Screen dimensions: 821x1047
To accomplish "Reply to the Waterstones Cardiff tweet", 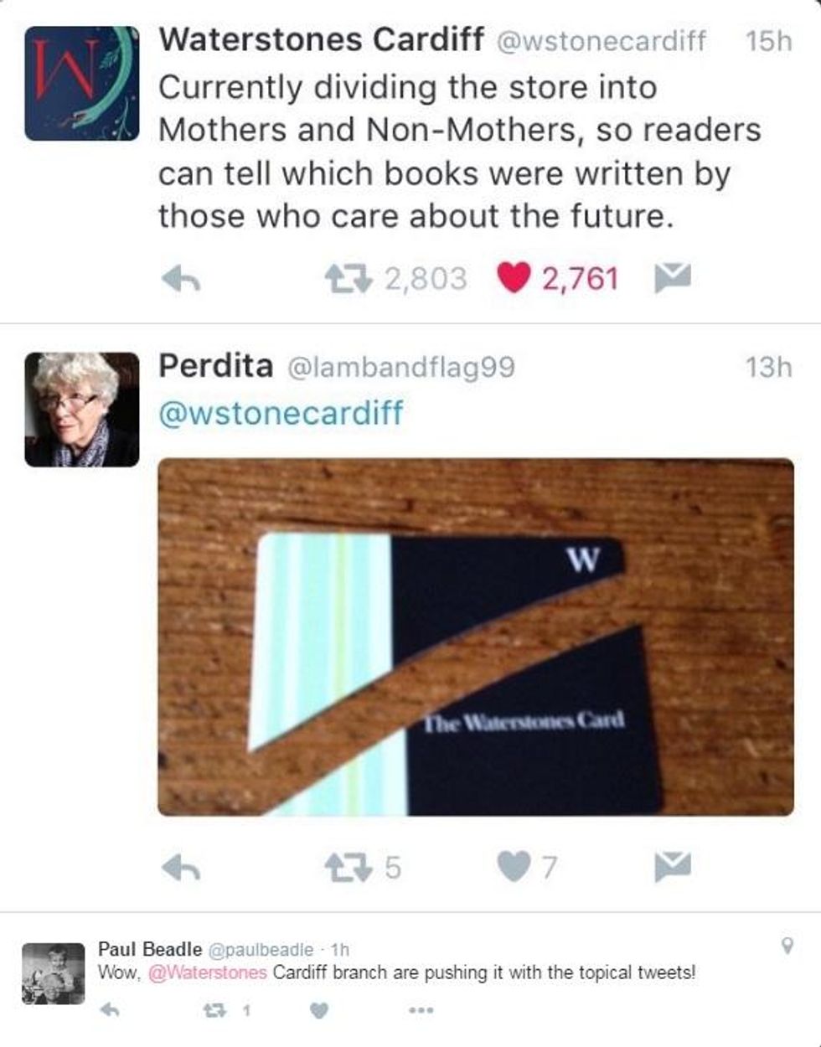I will [x=180, y=278].
